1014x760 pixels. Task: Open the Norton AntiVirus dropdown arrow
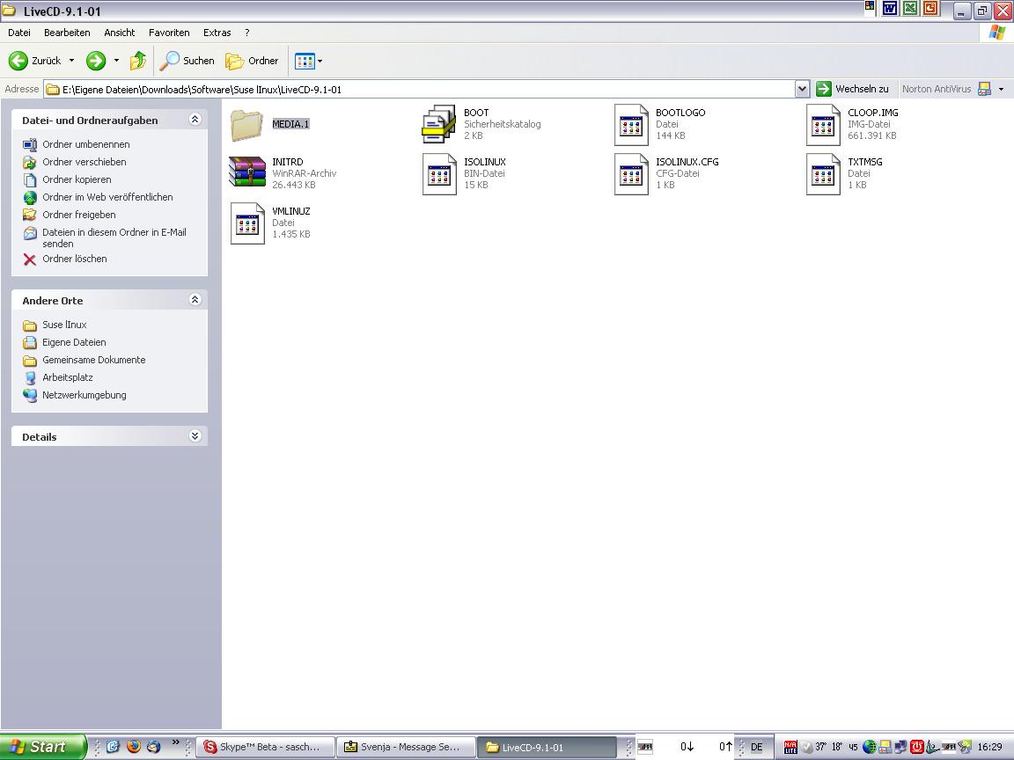1001,89
